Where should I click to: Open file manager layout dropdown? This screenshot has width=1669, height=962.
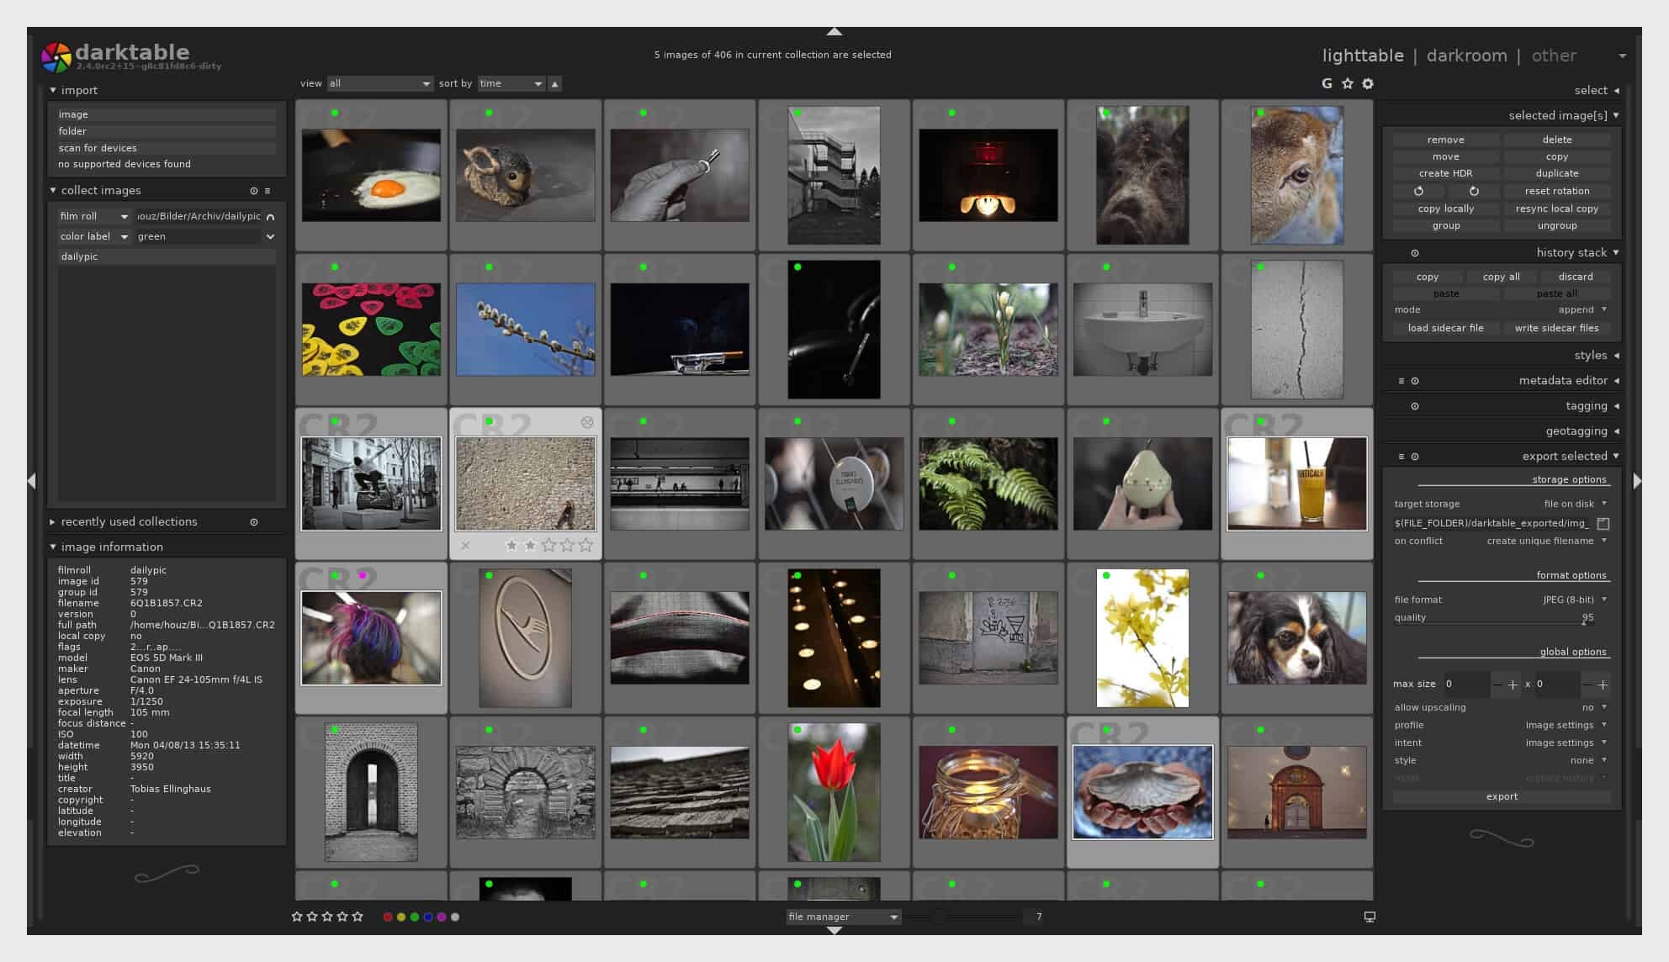point(844,917)
